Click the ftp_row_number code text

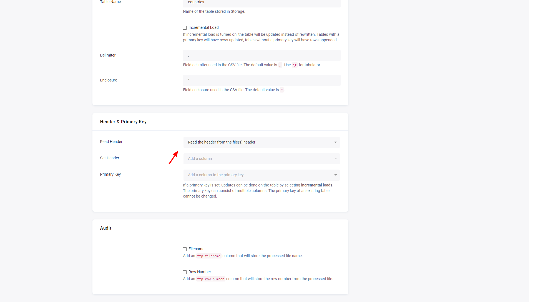[211, 279]
